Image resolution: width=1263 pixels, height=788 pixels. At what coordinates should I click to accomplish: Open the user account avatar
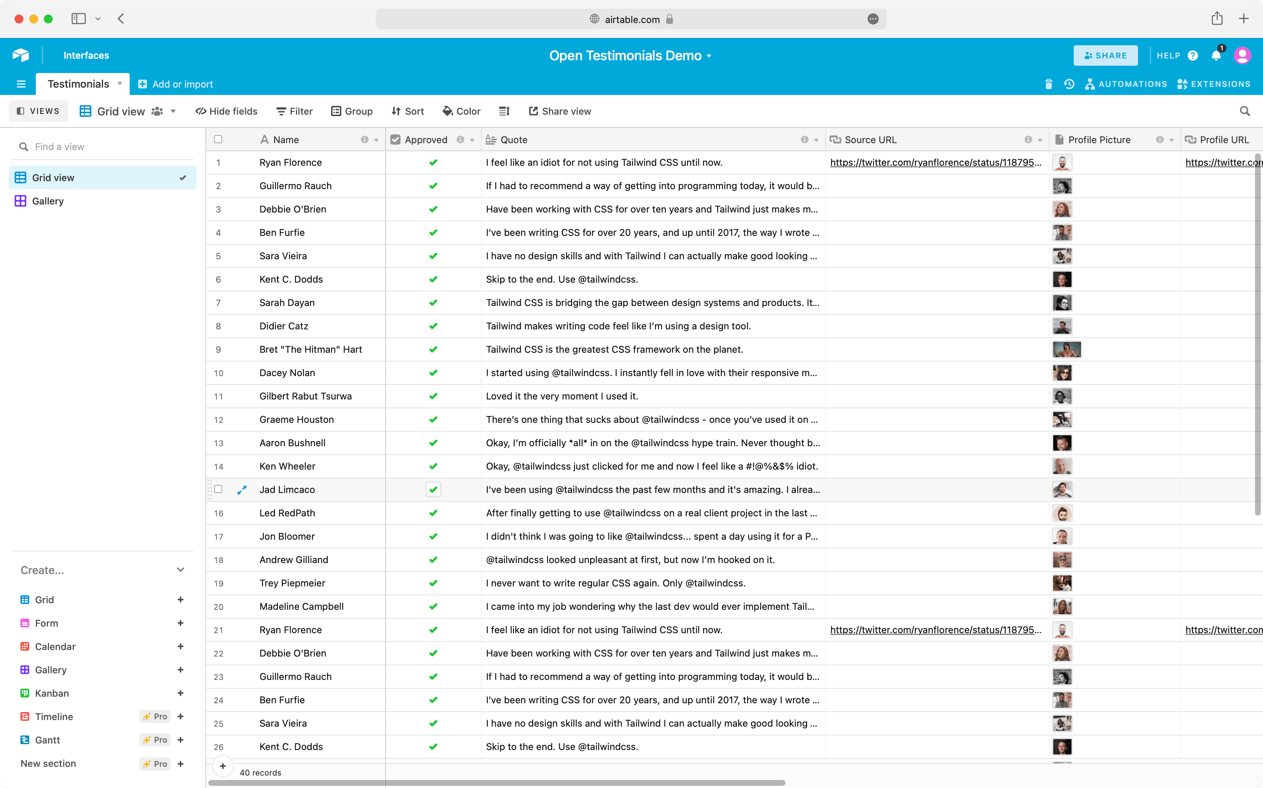pos(1242,55)
